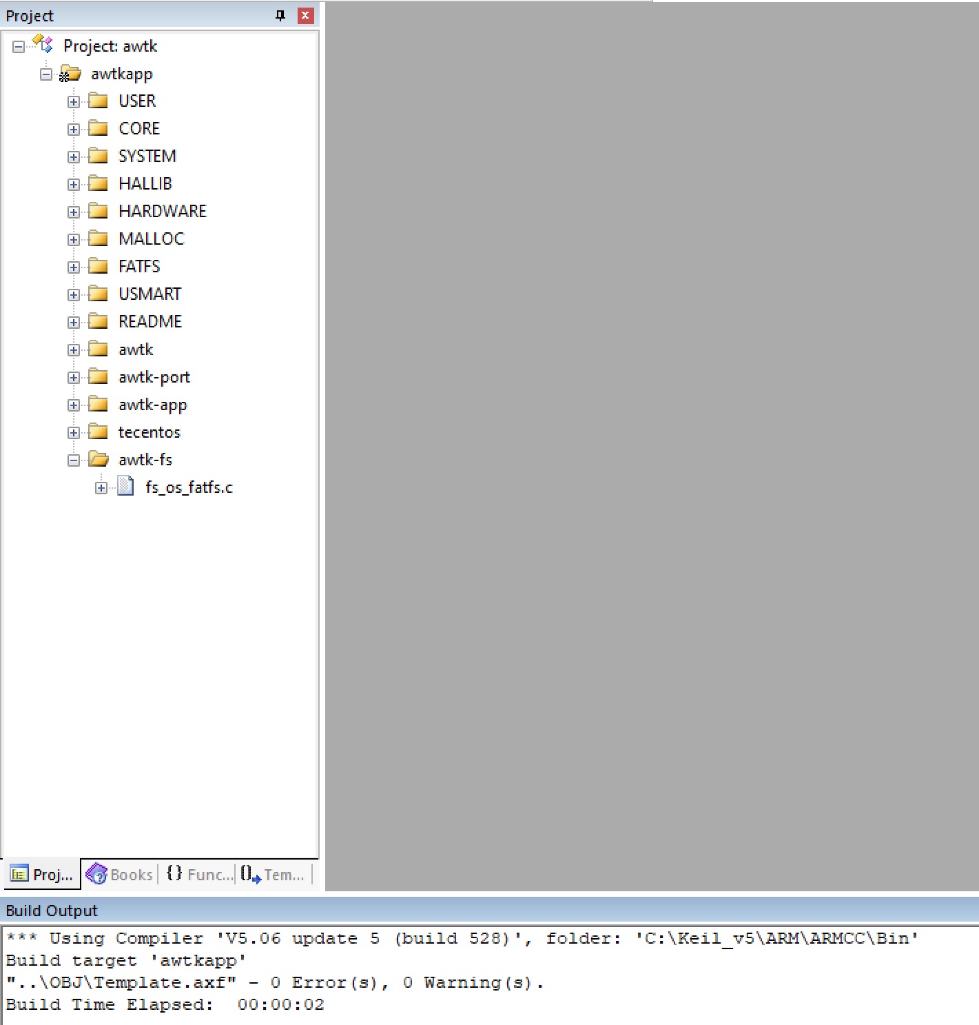The width and height of the screenshot is (979, 1025).
Task: Click the '0 Error(s), 0 Warning(s)' line
Action: coord(275,982)
